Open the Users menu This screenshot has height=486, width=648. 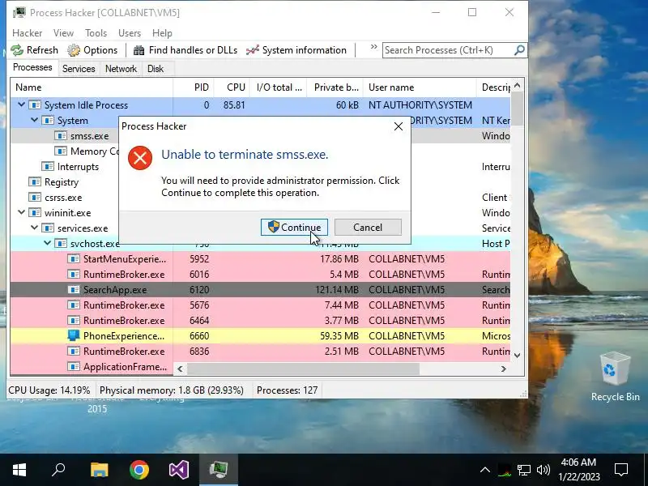click(130, 33)
